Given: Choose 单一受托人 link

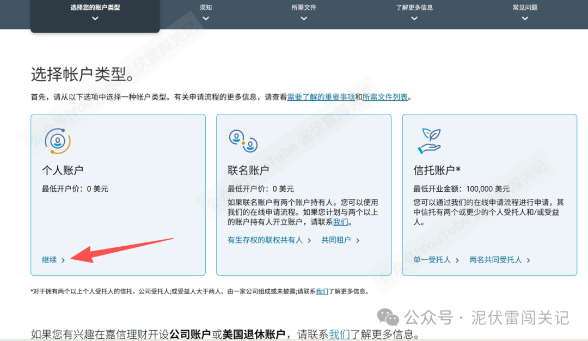Looking at the screenshot, I should pos(432,260).
